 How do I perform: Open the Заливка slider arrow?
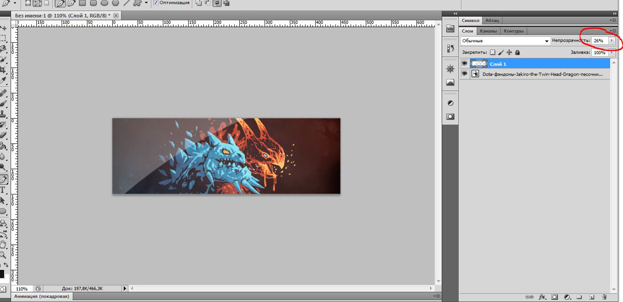(x=611, y=52)
